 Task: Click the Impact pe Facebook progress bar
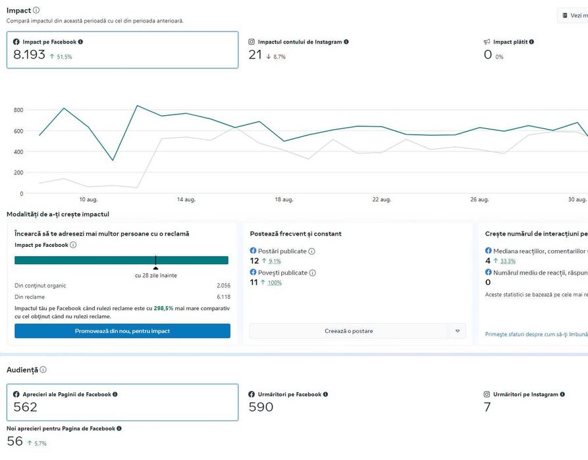121,261
